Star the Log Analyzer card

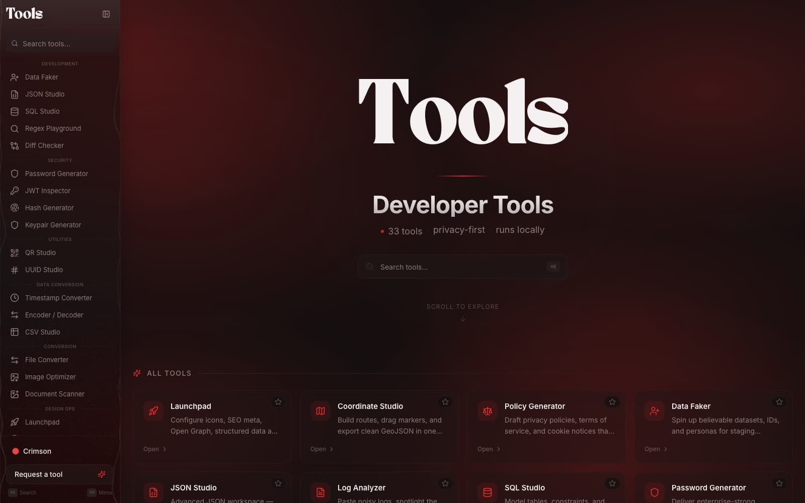click(445, 483)
